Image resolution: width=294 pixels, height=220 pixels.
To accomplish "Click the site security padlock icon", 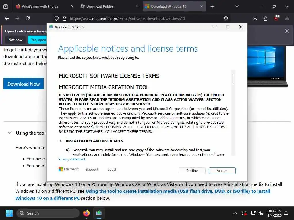I will (65, 18).
